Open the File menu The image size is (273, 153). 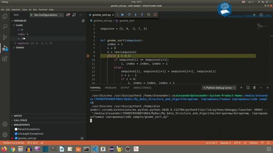click(x=3, y=10)
